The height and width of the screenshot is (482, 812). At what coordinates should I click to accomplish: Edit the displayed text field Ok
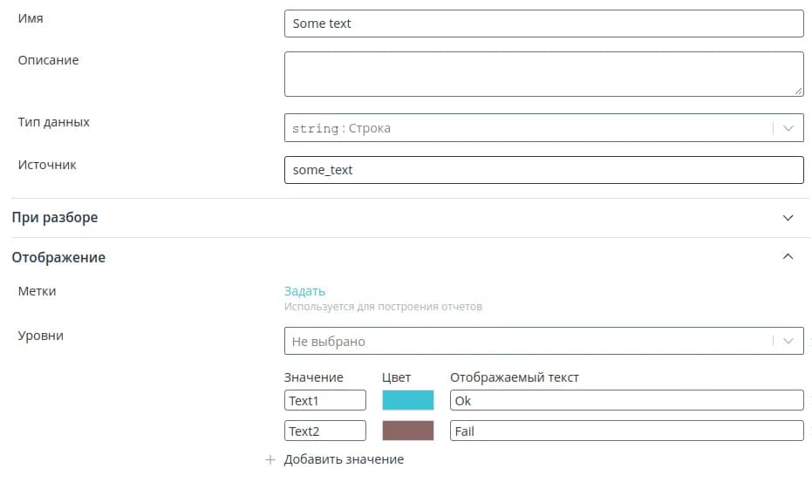click(x=626, y=400)
